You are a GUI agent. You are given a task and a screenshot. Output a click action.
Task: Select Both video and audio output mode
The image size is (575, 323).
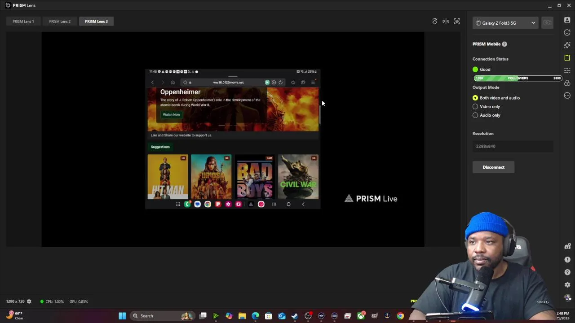pyautogui.click(x=496, y=98)
